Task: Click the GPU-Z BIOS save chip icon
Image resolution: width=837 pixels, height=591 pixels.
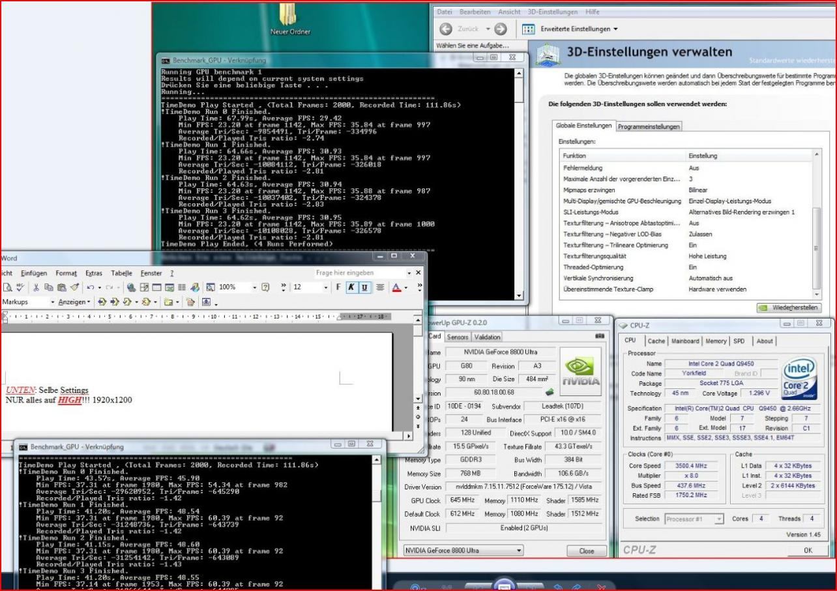Action: point(550,392)
